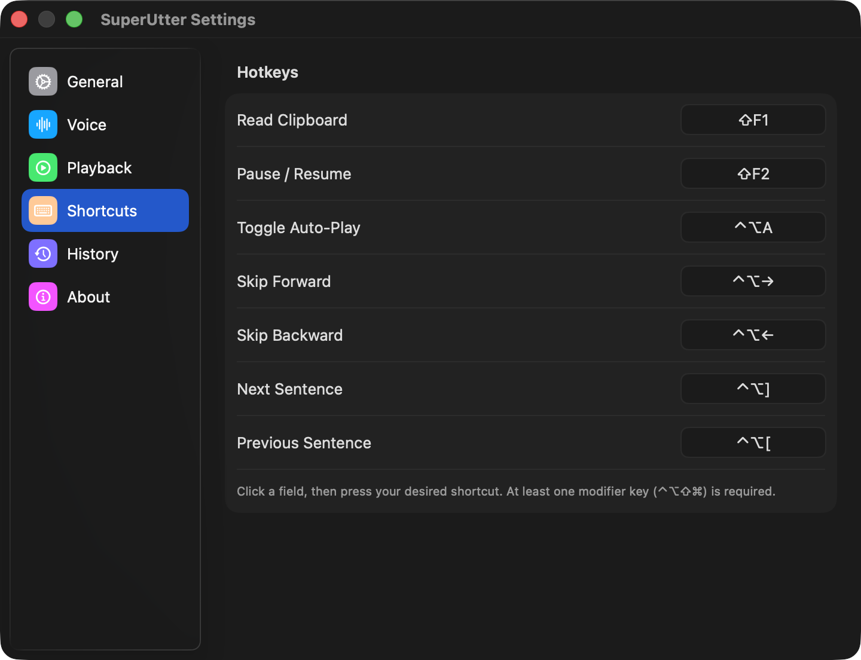Click the History clock icon

point(43,253)
